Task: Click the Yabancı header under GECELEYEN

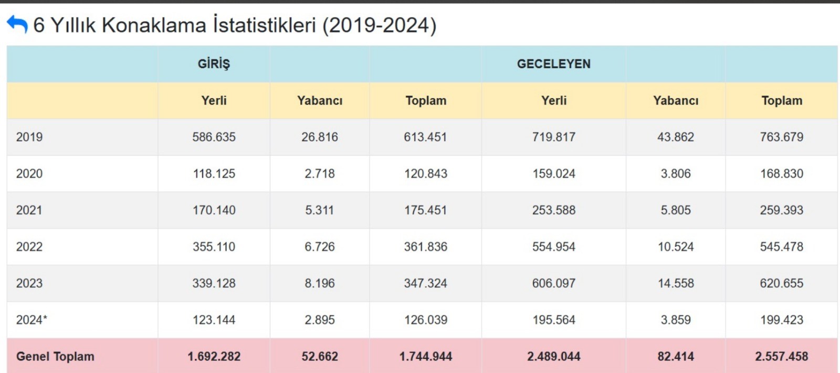Action: point(676,100)
